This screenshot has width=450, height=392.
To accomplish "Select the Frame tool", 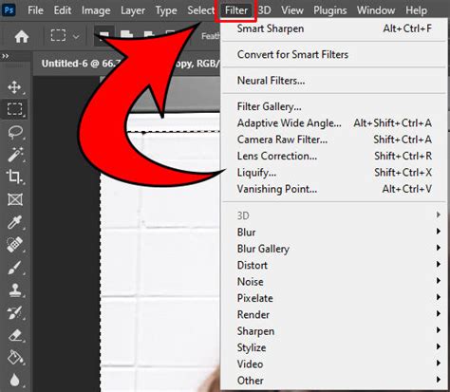I will [x=14, y=199].
